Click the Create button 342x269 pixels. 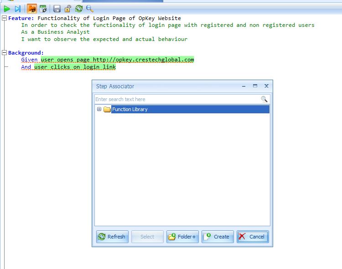218,237
